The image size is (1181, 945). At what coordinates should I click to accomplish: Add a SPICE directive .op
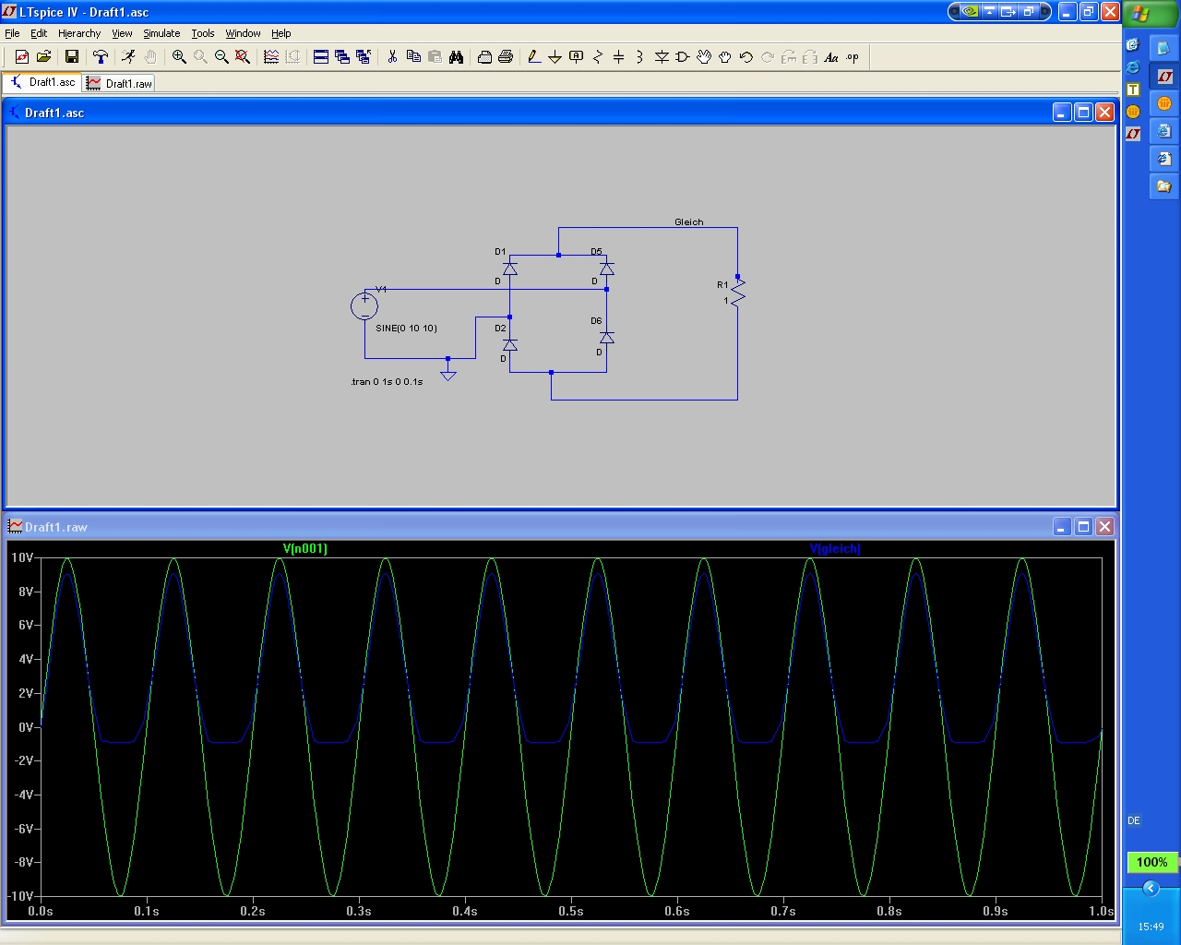click(x=853, y=57)
